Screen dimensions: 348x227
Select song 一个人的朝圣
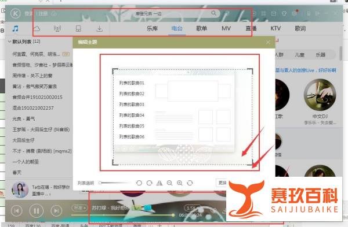[26, 162]
